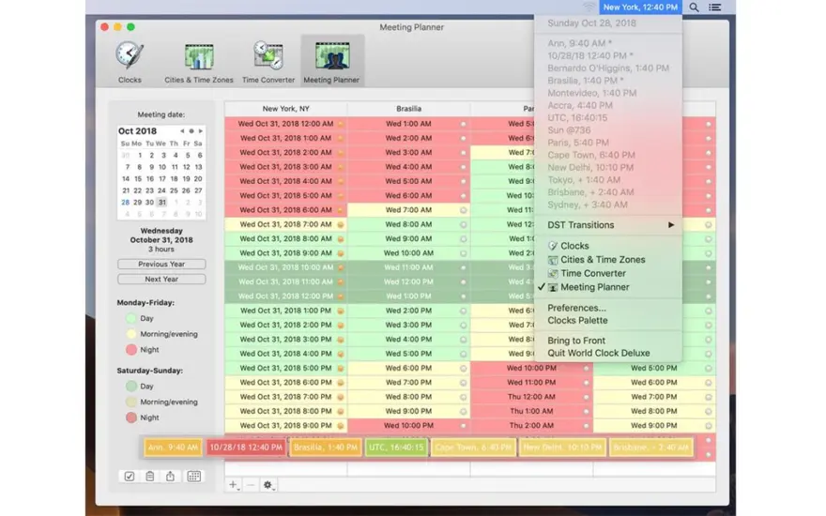826x516 pixels.
Task: Open Preferences... from the dropdown menu
Action: (608, 308)
